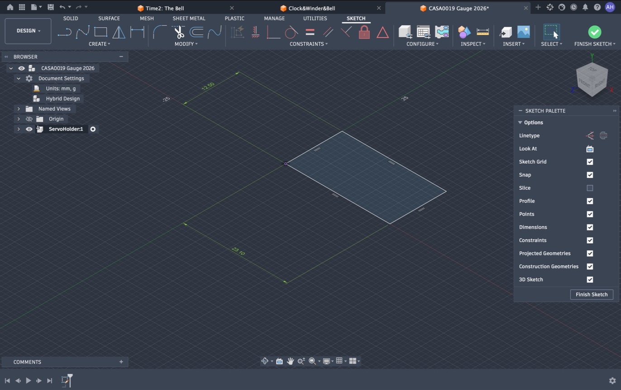Open the MODIFY dropdown menu
621x390 pixels.
(x=186, y=44)
